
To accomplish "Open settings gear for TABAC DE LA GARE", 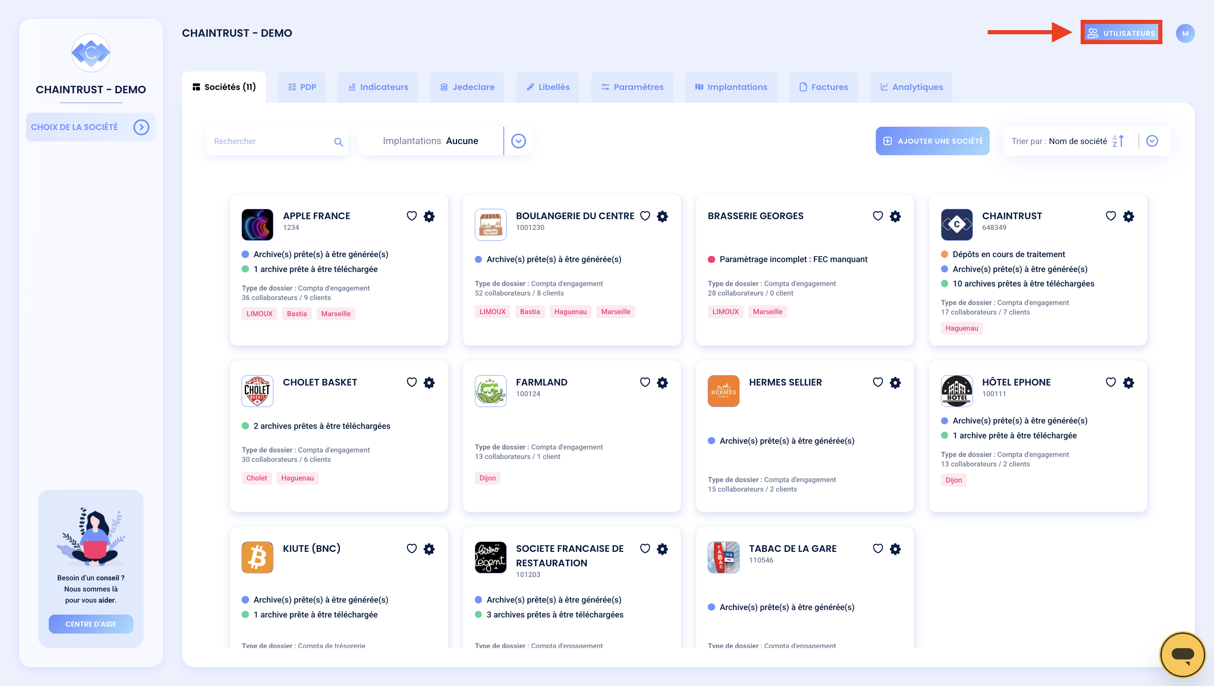I will [895, 549].
